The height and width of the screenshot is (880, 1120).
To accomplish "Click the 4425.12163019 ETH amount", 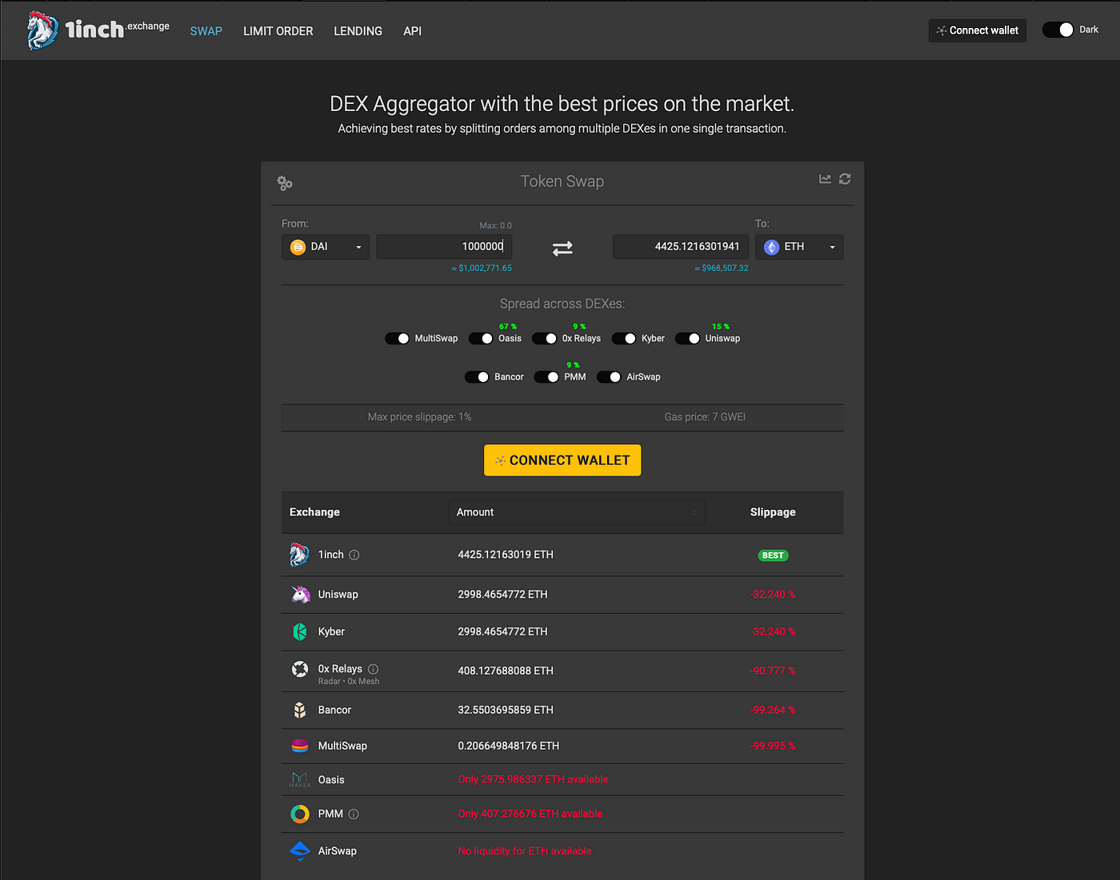I will [506, 555].
